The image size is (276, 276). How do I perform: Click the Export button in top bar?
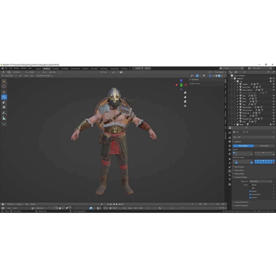(137, 68)
